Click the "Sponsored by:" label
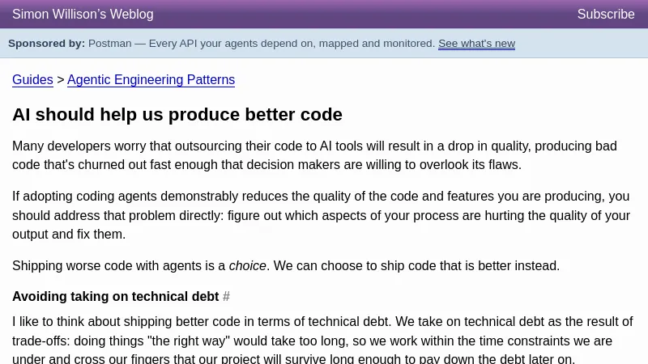 point(46,44)
